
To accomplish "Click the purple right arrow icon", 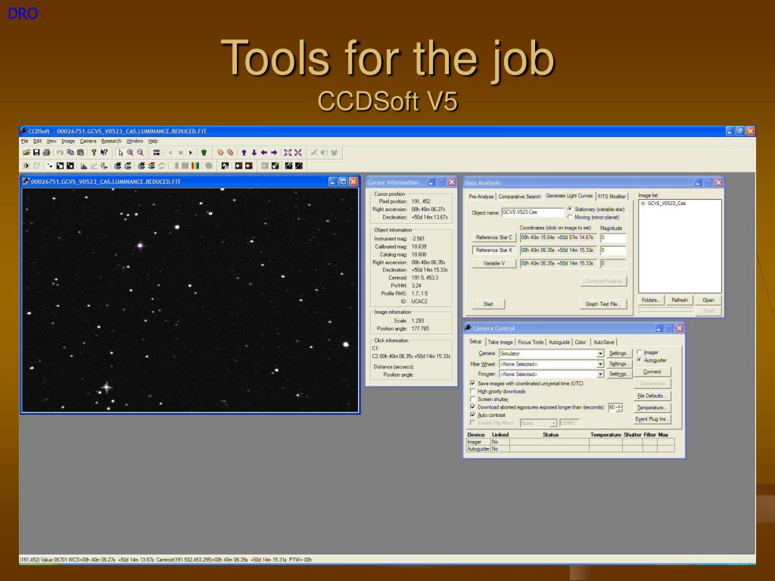I will click(274, 153).
